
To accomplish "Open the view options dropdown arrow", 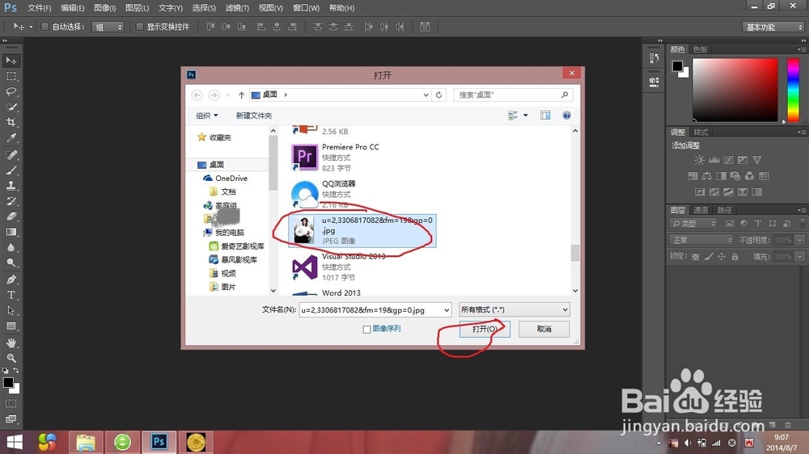I will pos(526,116).
